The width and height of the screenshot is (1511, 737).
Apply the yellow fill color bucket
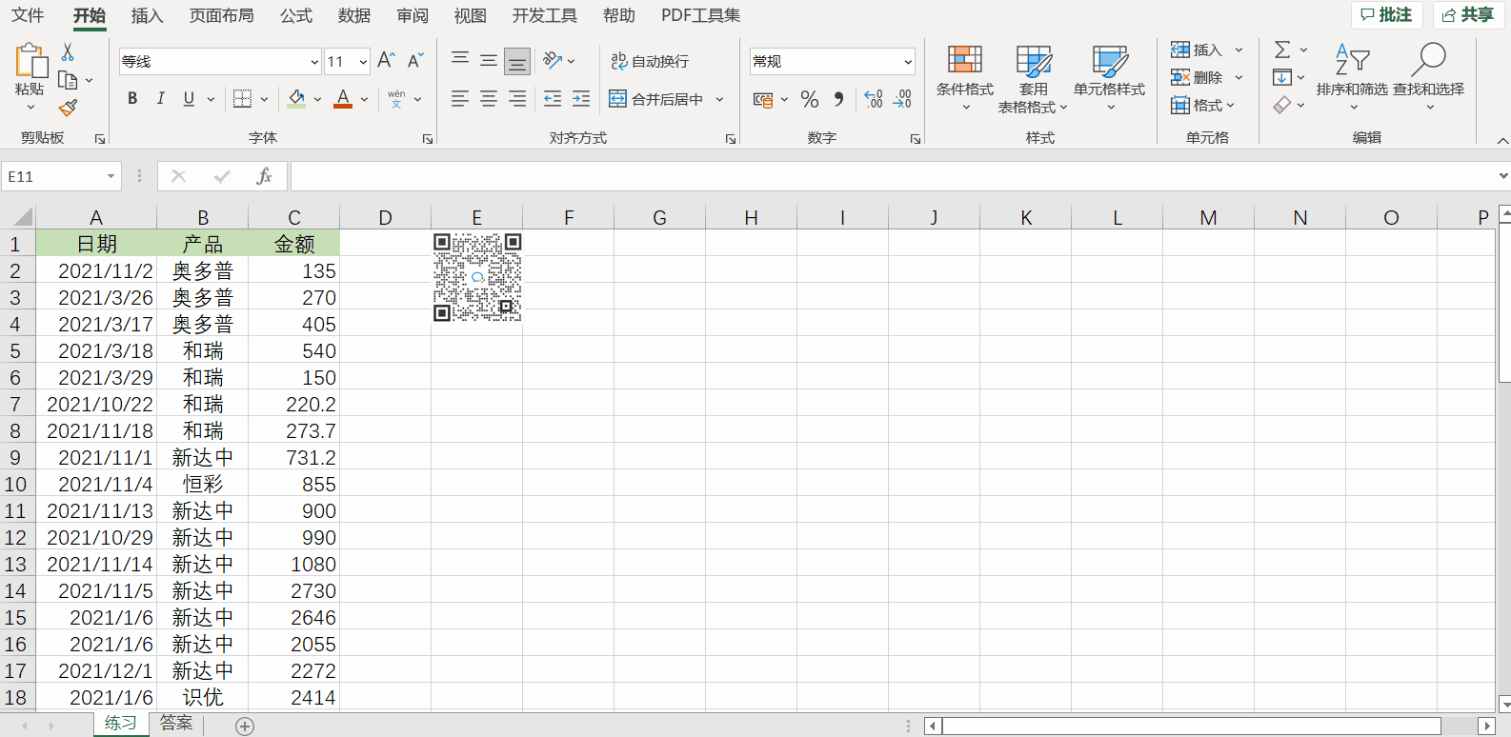point(296,99)
